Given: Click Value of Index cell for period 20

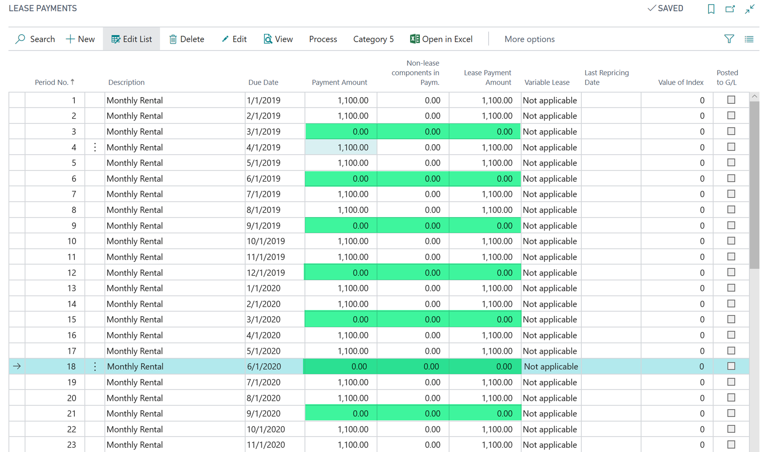Looking at the screenshot, I should pyautogui.click(x=677, y=398).
